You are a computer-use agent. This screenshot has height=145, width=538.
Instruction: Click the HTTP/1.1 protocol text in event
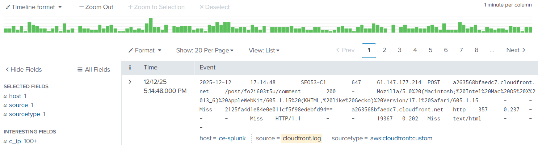tap(288, 119)
